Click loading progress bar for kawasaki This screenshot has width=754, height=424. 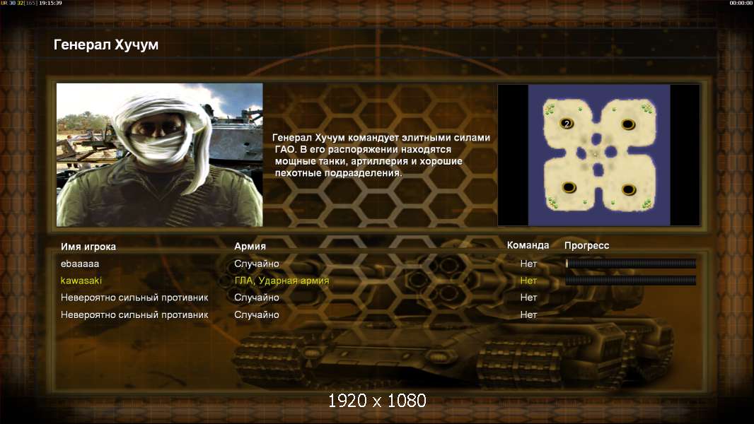click(x=630, y=281)
